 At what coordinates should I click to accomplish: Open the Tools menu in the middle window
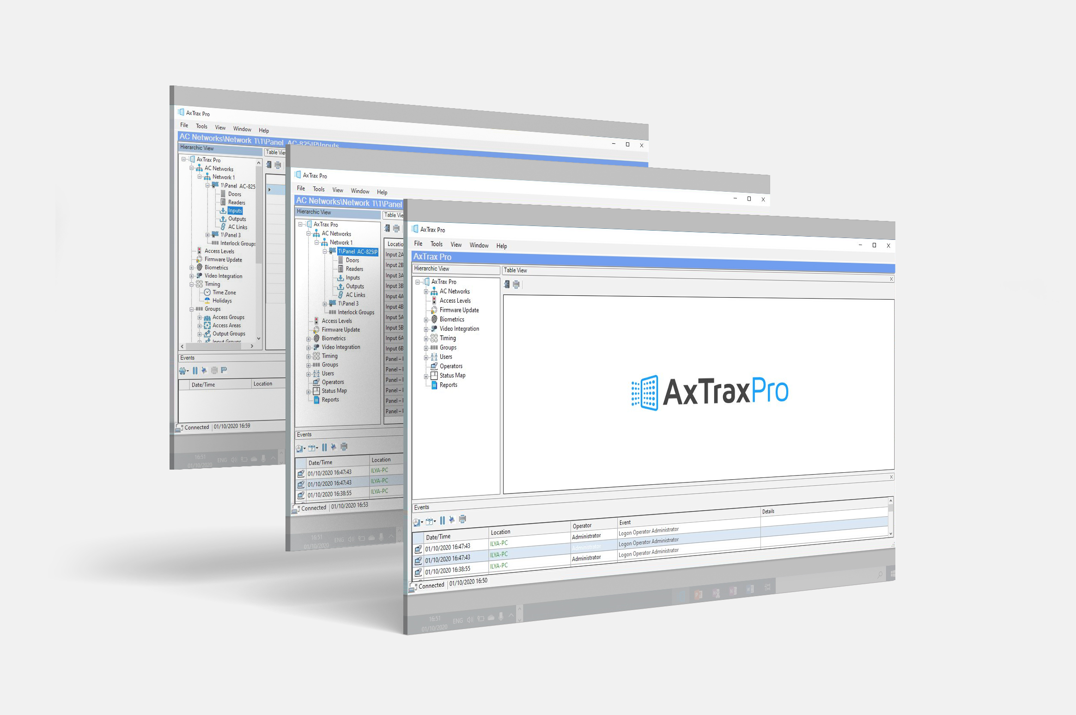coord(319,189)
